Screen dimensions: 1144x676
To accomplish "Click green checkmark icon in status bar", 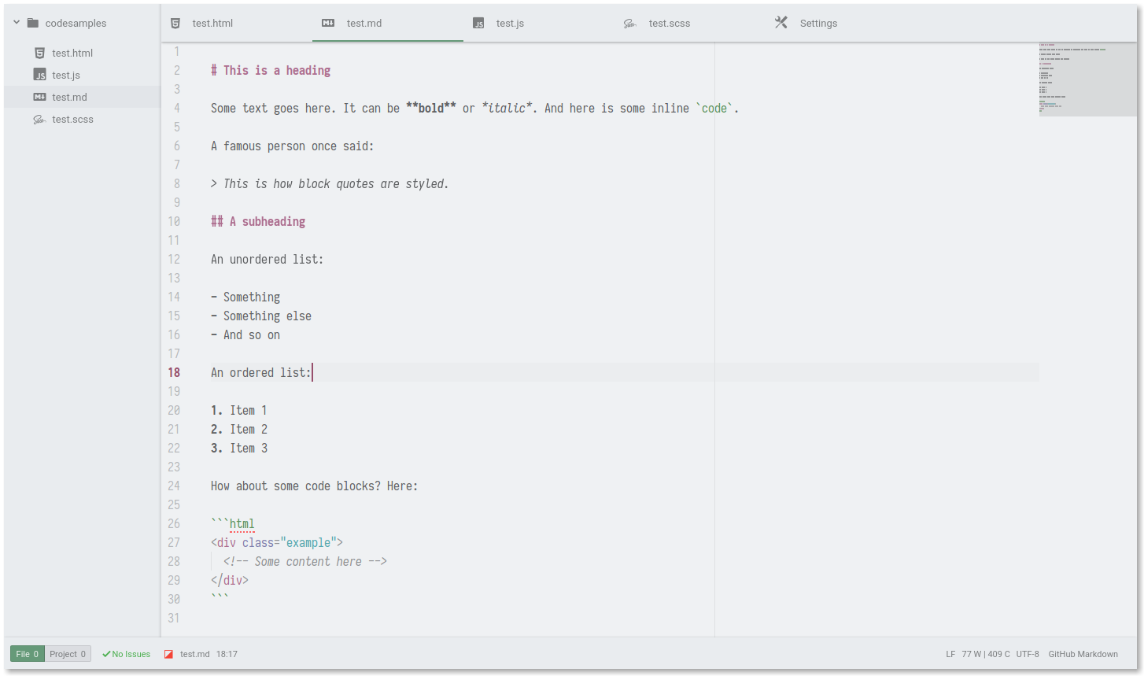I will point(106,654).
